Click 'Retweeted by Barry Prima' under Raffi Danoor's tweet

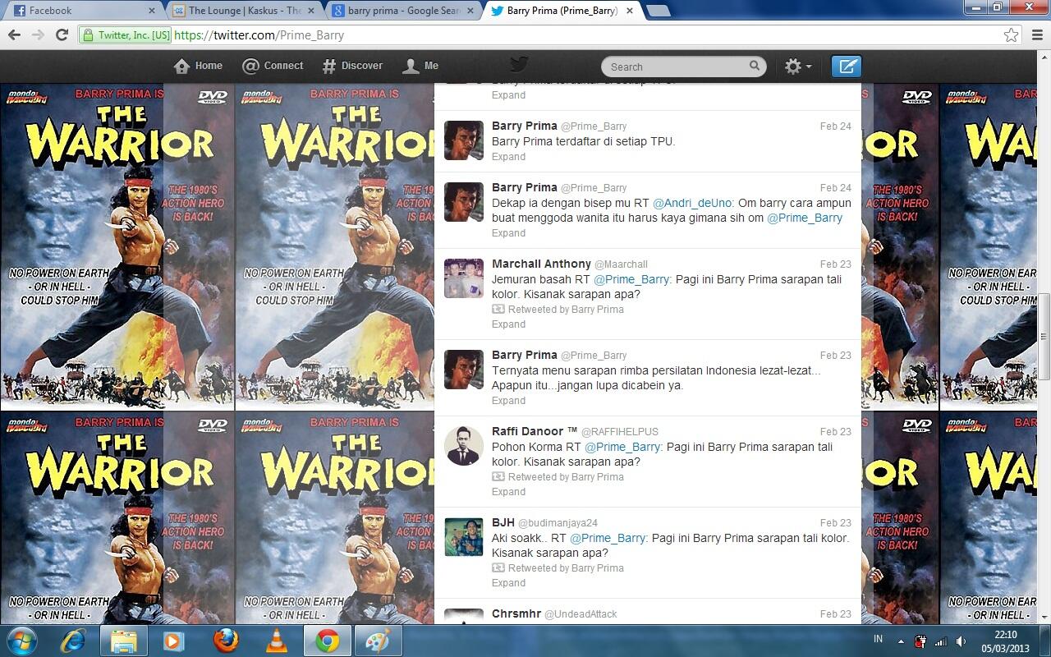566,477
